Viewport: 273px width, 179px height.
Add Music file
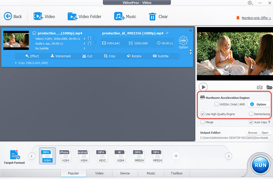(125, 16)
